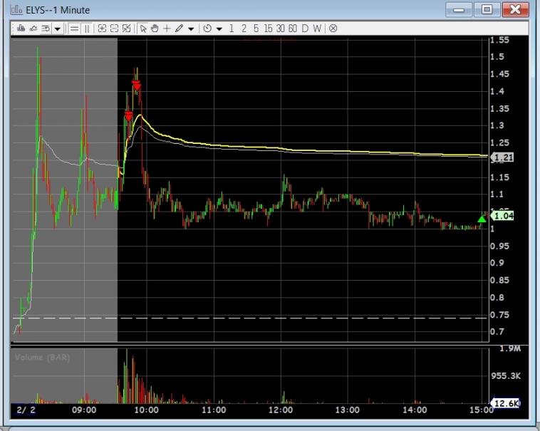540x431 pixels.
Task: Choose the crosshair cursor tool
Action: tap(167, 28)
